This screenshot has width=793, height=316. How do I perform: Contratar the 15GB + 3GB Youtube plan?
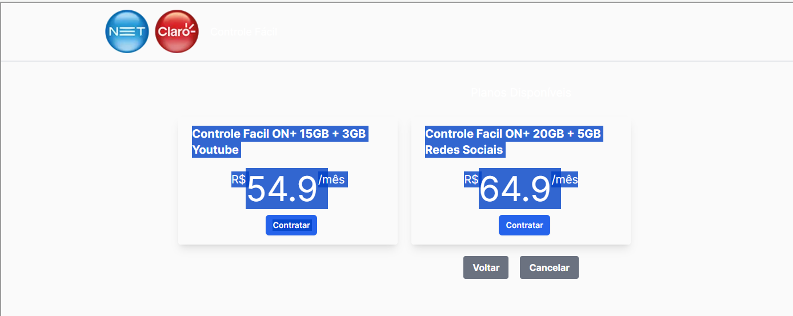[x=291, y=225]
